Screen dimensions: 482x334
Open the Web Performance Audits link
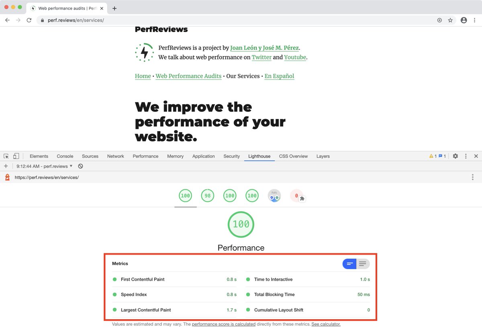click(188, 76)
